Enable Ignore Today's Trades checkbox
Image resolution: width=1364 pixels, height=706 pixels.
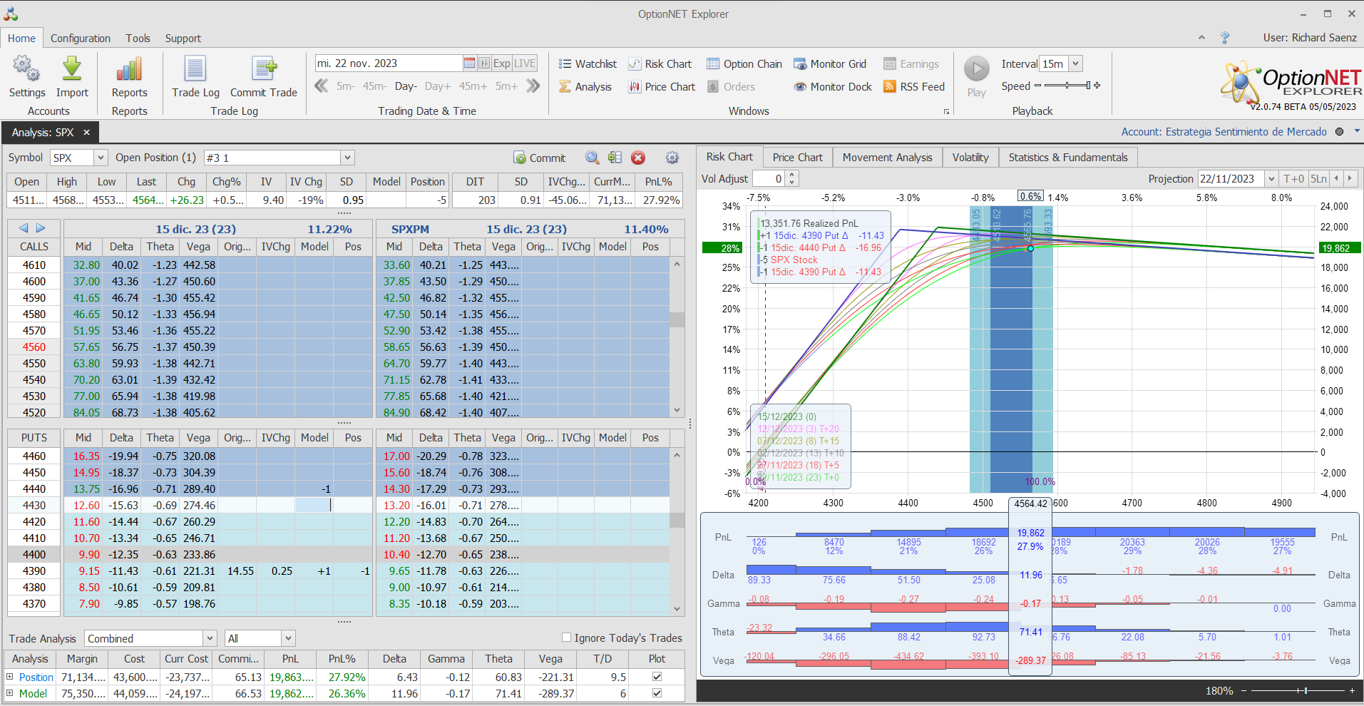pyautogui.click(x=567, y=638)
